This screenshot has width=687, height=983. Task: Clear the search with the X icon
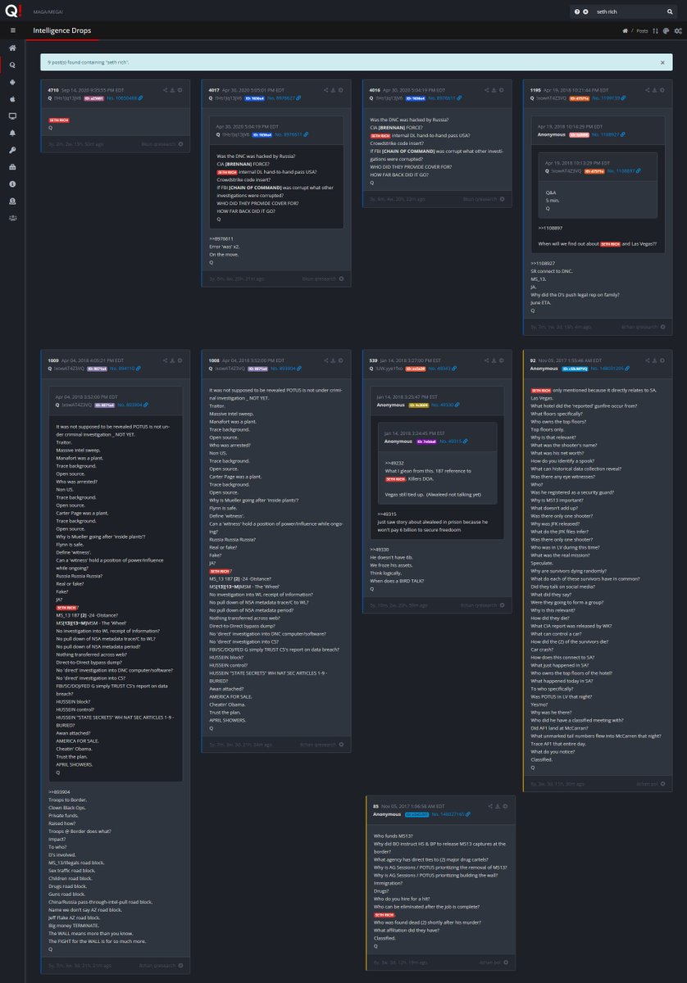click(x=585, y=11)
